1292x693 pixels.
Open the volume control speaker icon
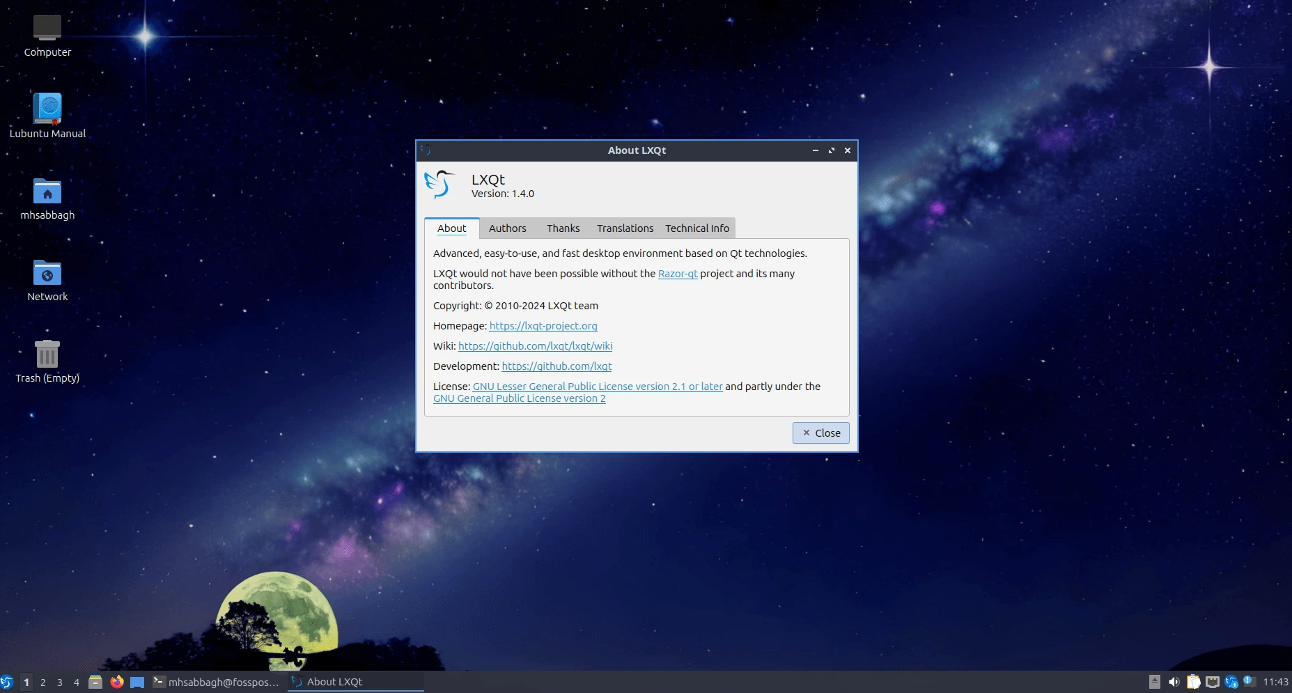pos(1174,682)
